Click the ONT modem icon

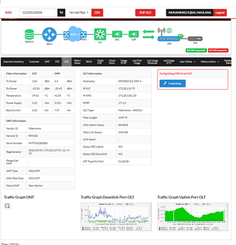169,39
